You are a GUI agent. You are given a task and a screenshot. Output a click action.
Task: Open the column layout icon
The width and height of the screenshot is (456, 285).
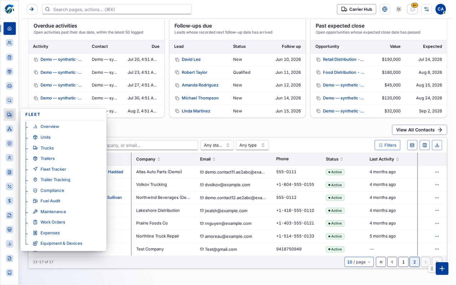coord(424,145)
